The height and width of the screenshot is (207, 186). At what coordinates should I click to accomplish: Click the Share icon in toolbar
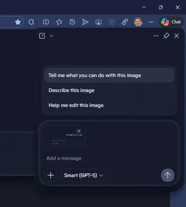tap(112, 22)
